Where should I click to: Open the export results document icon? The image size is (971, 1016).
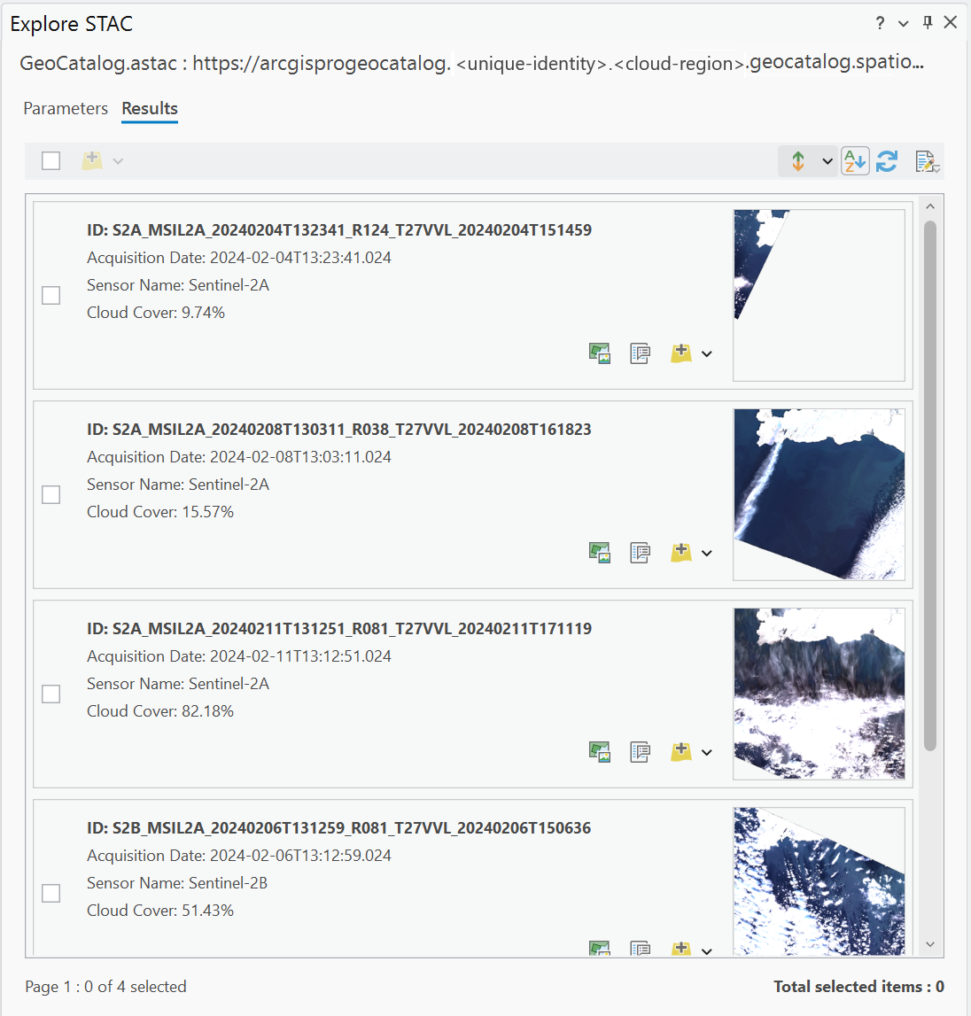[x=927, y=161]
